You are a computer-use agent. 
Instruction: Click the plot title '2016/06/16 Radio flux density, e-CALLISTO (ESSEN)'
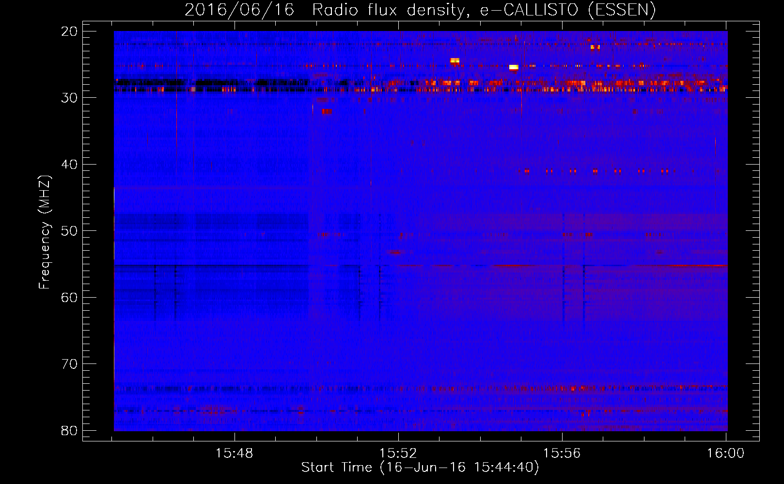(x=420, y=10)
